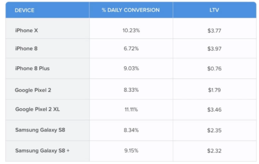259x164 pixels.
Task: Click the 9.15% conversion value
Action: [131, 150]
